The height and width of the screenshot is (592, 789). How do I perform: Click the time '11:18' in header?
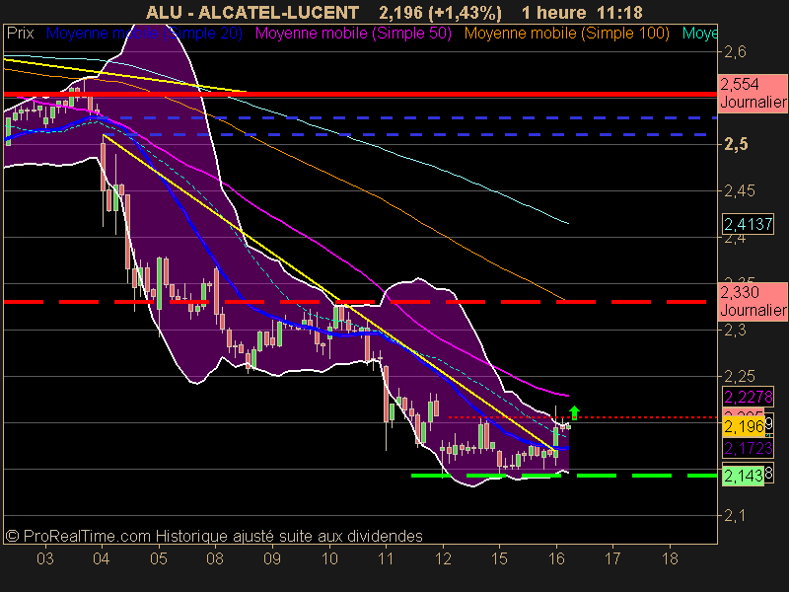[x=620, y=12]
